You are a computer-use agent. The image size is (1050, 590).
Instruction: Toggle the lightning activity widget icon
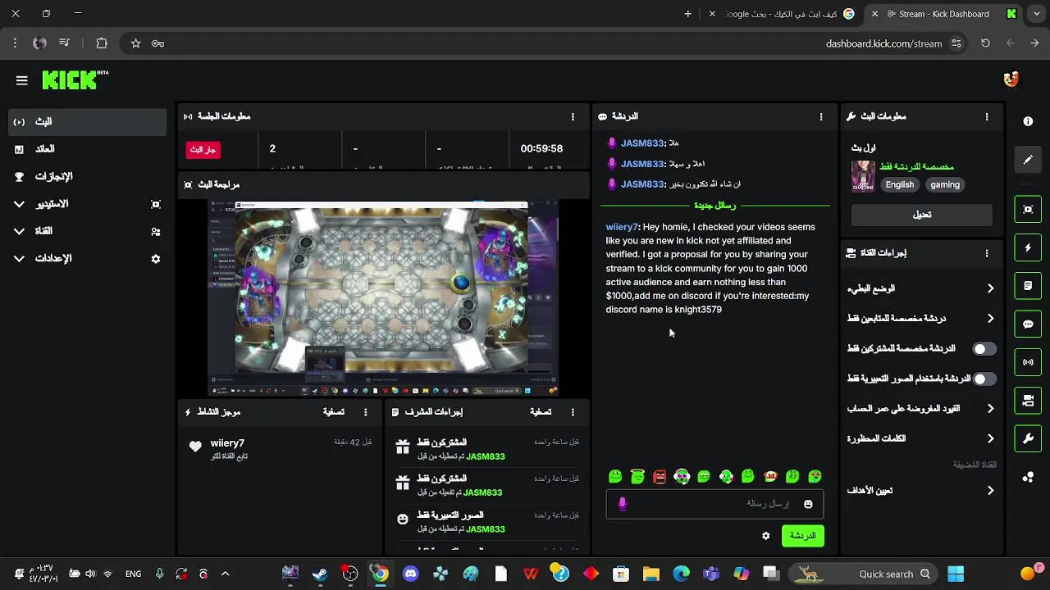tap(1028, 247)
